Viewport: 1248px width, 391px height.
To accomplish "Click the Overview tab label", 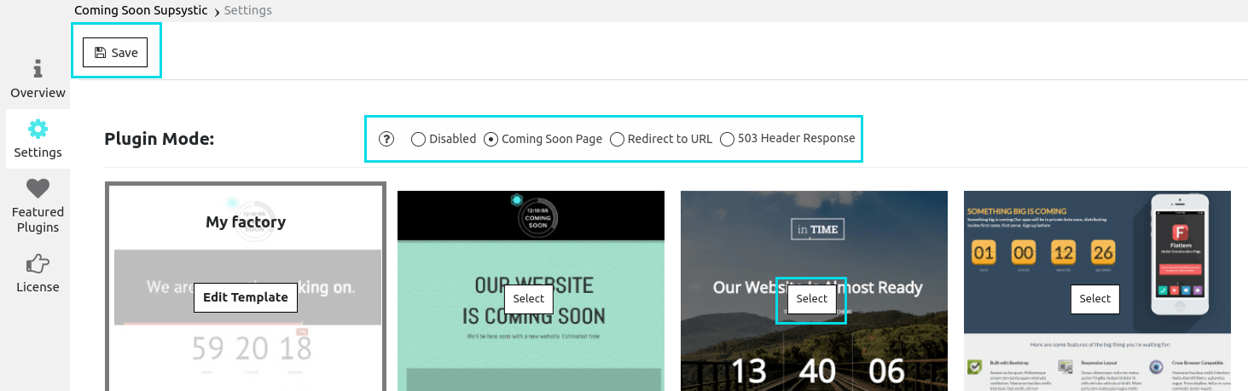I will pos(38,92).
